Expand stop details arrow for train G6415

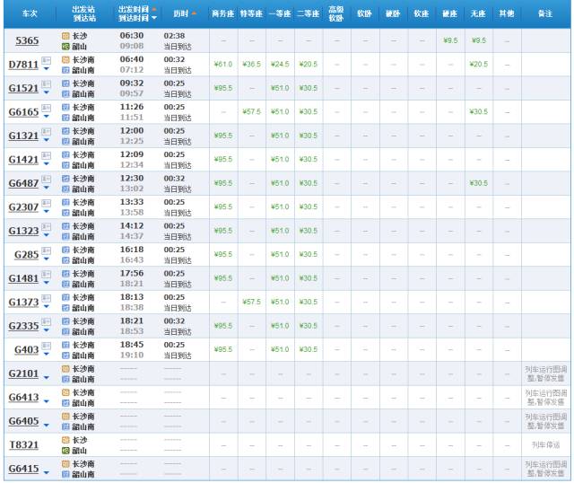tap(46, 473)
